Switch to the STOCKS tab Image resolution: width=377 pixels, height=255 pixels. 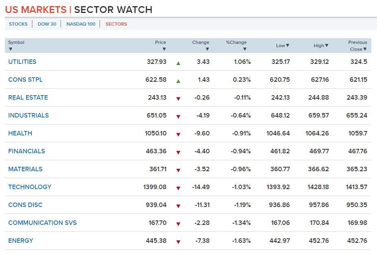click(18, 24)
